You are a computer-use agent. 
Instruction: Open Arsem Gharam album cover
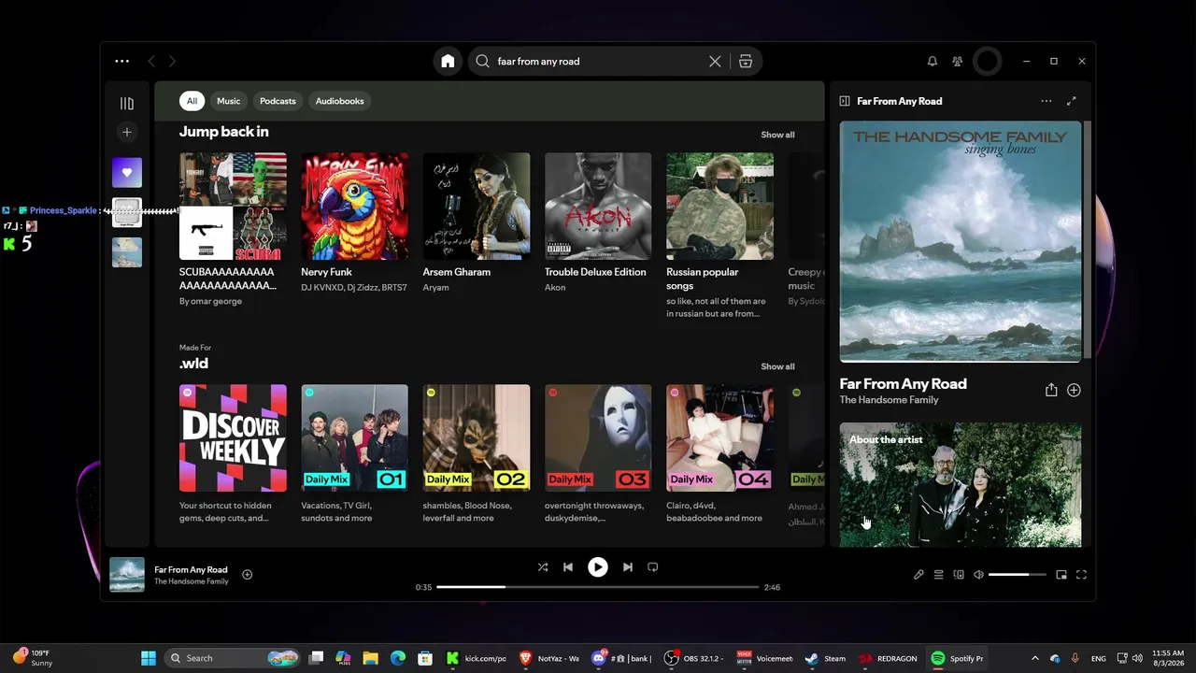477,207
